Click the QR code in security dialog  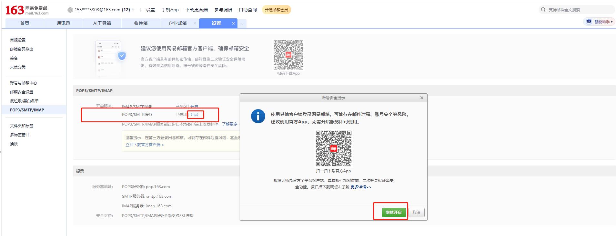pyautogui.click(x=333, y=148)
